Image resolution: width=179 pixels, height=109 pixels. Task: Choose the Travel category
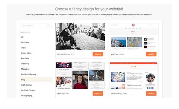coord(24,48)
